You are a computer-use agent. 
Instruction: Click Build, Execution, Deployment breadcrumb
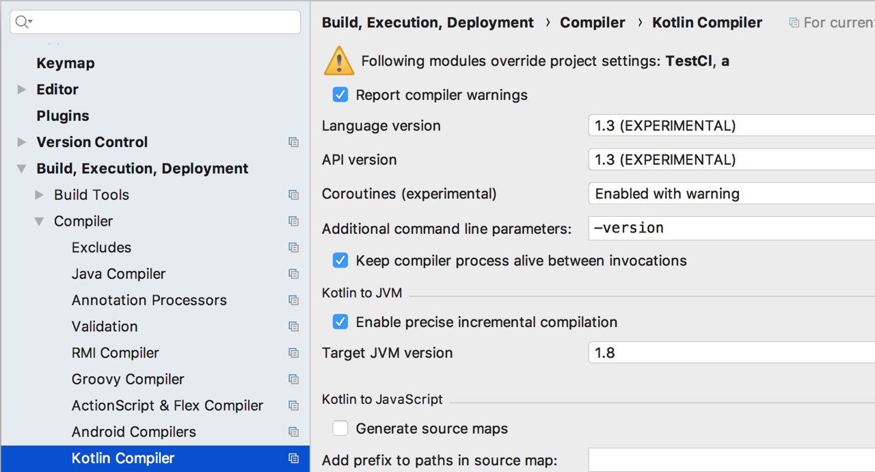(x=428, y=23)
